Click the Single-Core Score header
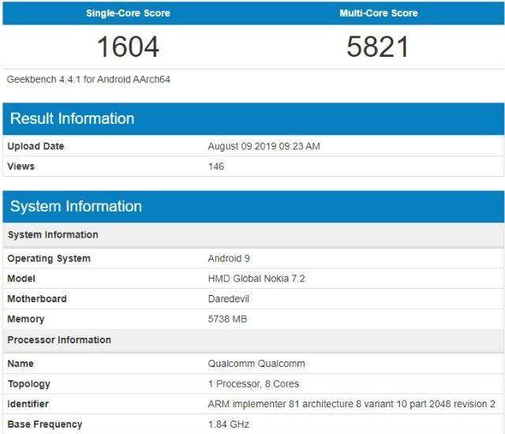The image size is (505, 434). [x=128, y=13]
